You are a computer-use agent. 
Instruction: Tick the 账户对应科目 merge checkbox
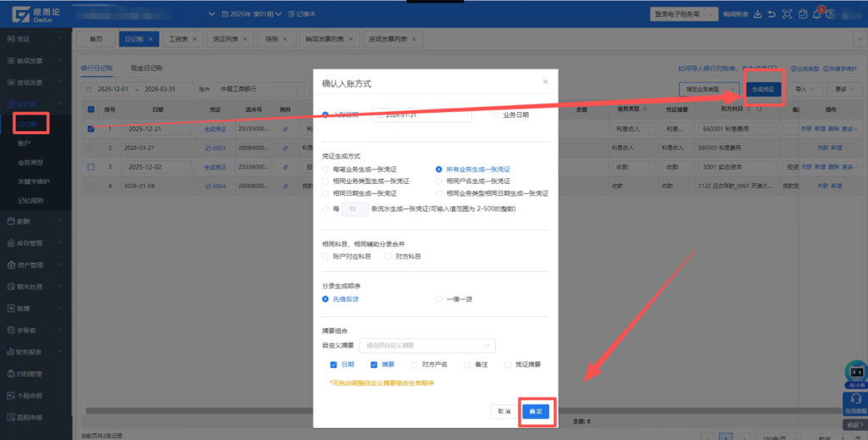(326, 256)
